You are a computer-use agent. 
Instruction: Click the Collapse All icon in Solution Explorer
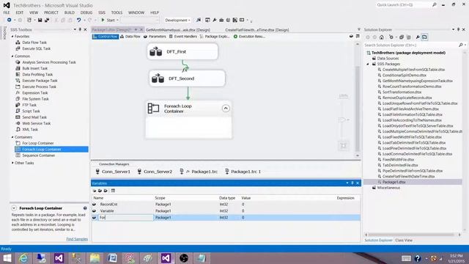402,37
